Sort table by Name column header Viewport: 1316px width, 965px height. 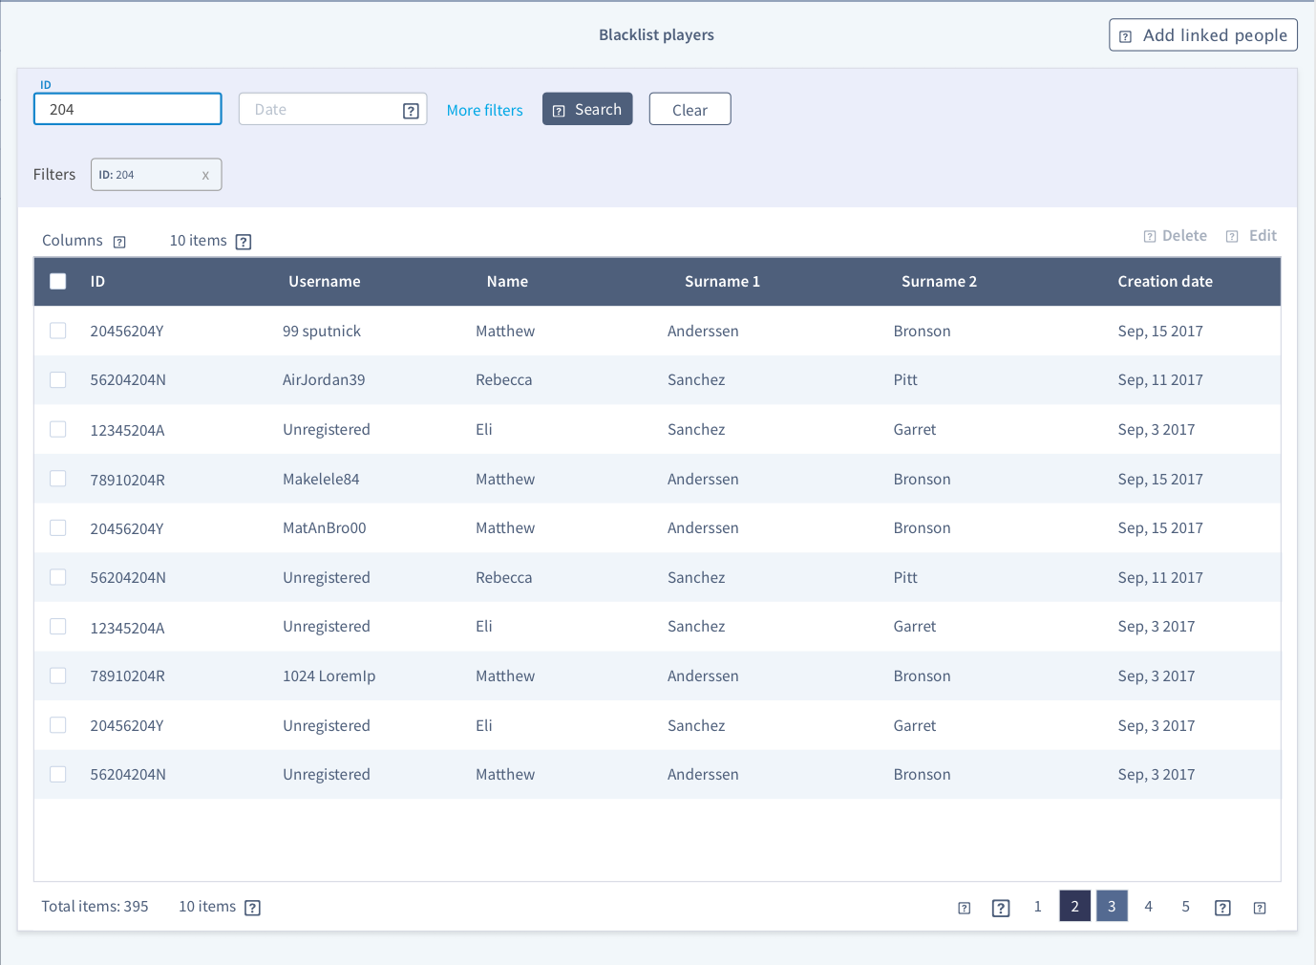pos(507,282)
